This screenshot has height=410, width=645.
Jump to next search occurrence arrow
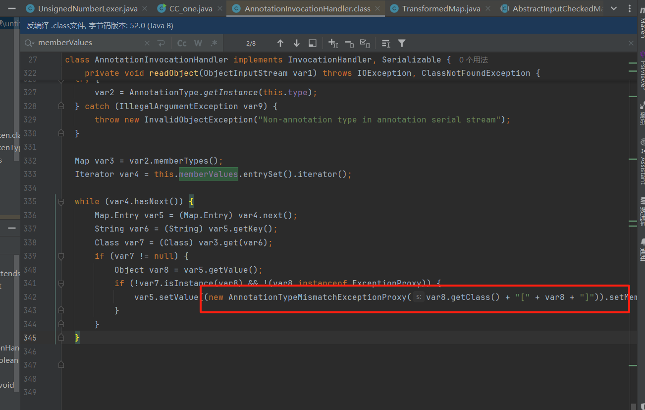297,44
